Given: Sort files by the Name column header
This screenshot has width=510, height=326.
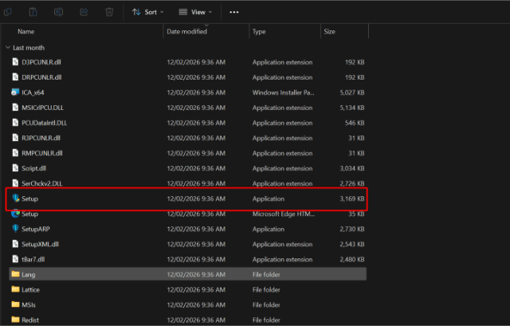Looking at the screenshot, I should pos(26,32).
